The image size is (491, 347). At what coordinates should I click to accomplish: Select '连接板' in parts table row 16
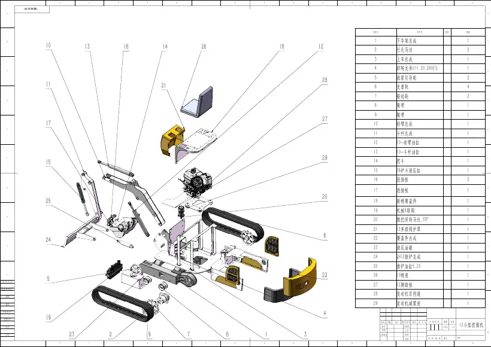click(403, 179)
